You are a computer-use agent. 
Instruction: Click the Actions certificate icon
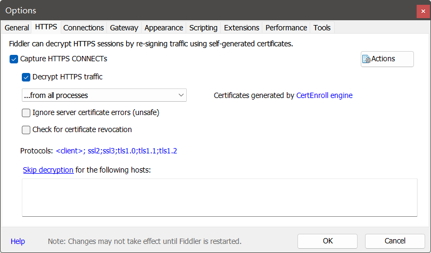(x=366, y=59)
